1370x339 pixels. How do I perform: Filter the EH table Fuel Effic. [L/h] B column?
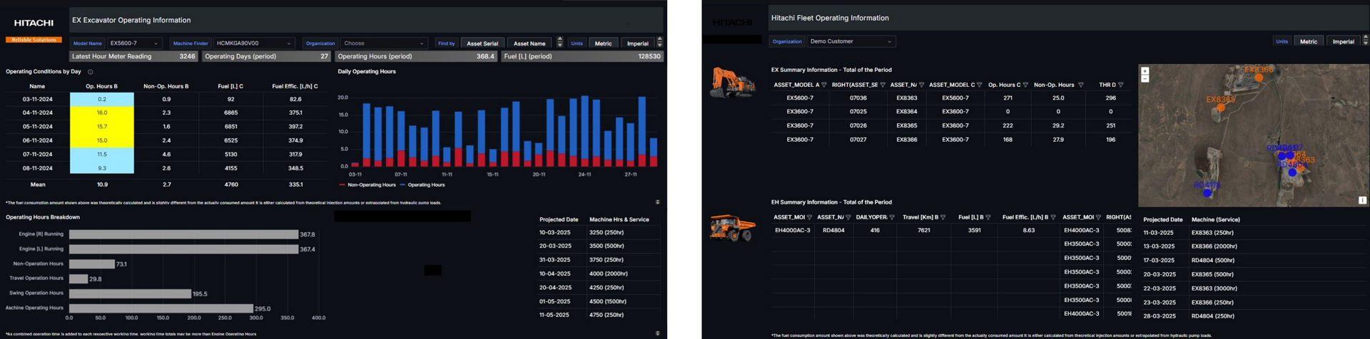tap(1053, 217)
